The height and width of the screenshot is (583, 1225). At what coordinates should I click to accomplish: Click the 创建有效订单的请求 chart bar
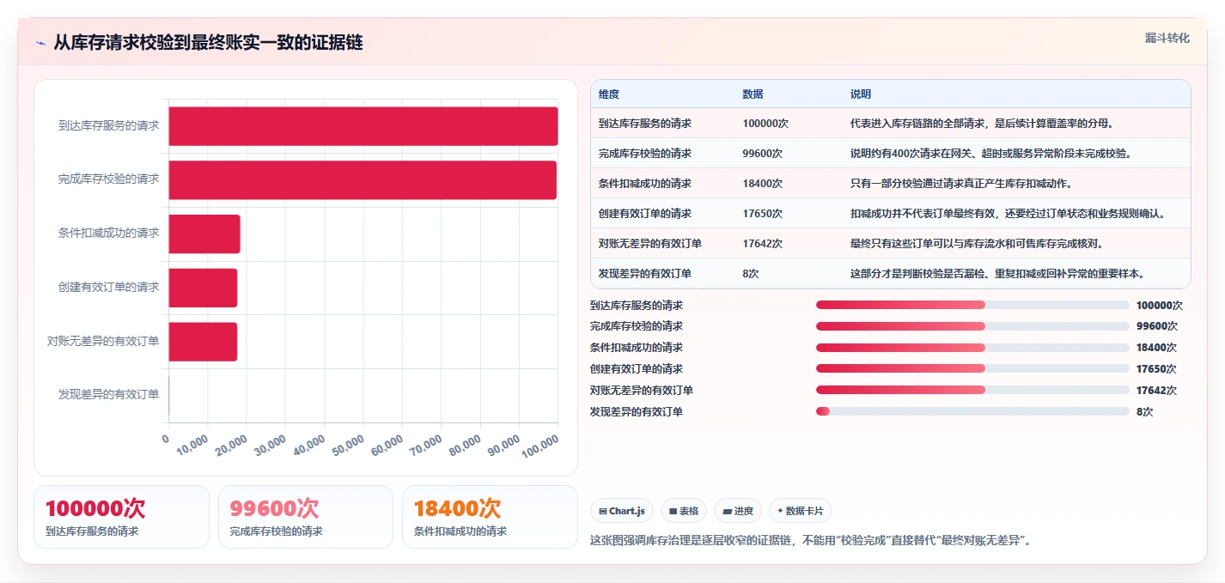pos(203,288)
